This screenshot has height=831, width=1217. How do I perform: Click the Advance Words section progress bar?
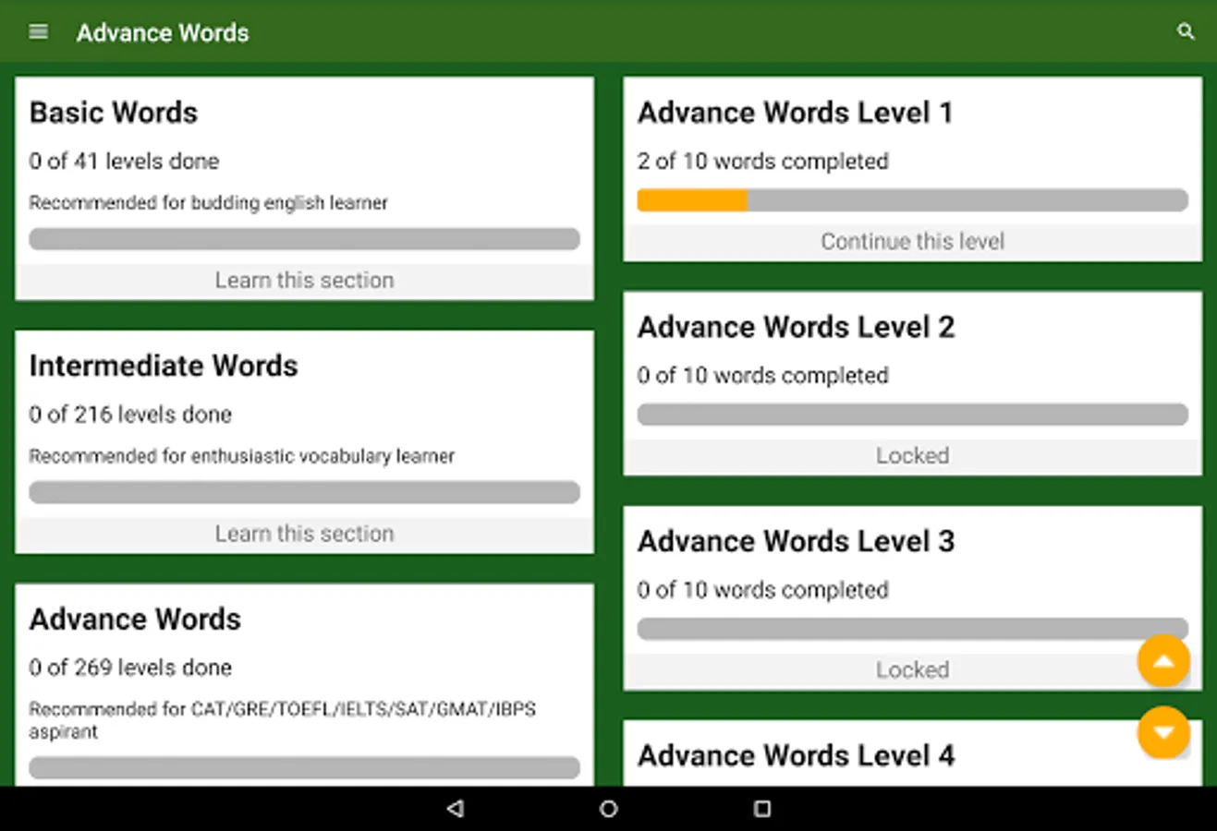point(304,768)
